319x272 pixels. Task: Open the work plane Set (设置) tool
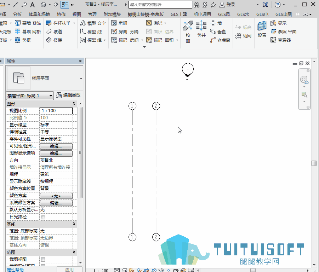tap(262, 29)
